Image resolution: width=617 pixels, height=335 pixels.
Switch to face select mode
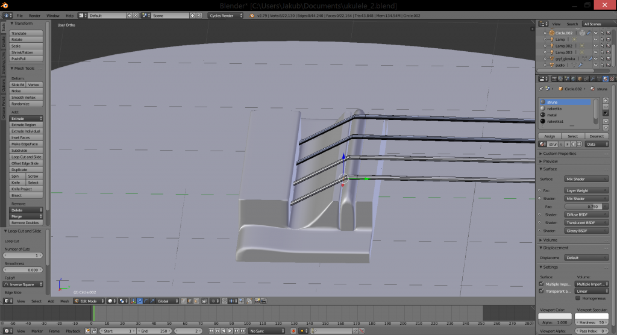point(196,301)
